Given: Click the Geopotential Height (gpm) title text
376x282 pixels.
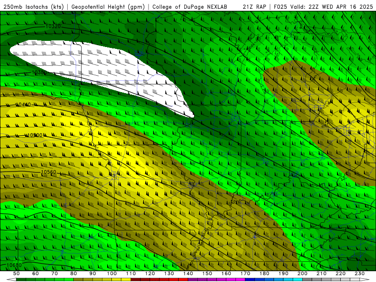Looking at the screenshot, I should click(108, 7).
